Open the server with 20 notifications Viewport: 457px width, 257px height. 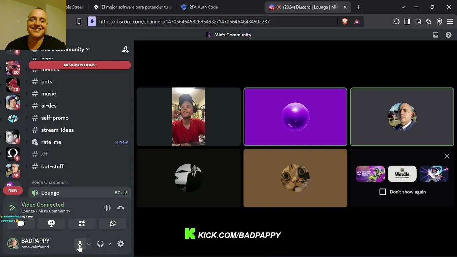click(x=13, y=67)
